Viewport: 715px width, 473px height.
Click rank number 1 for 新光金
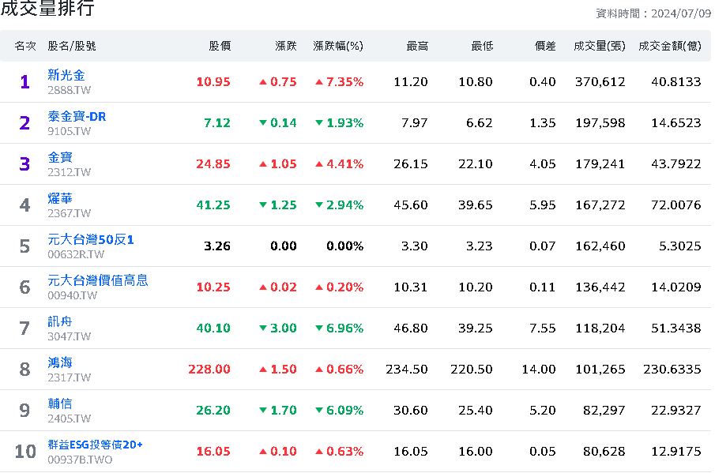coord(25,82)
